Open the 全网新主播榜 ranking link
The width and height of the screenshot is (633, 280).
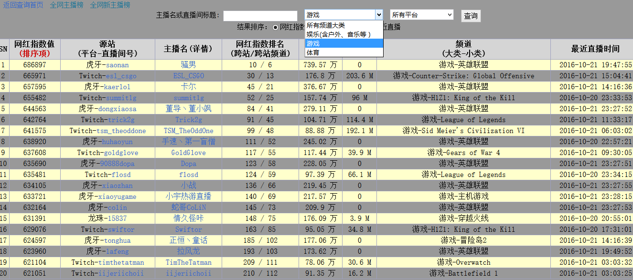[x=110, y=5]
